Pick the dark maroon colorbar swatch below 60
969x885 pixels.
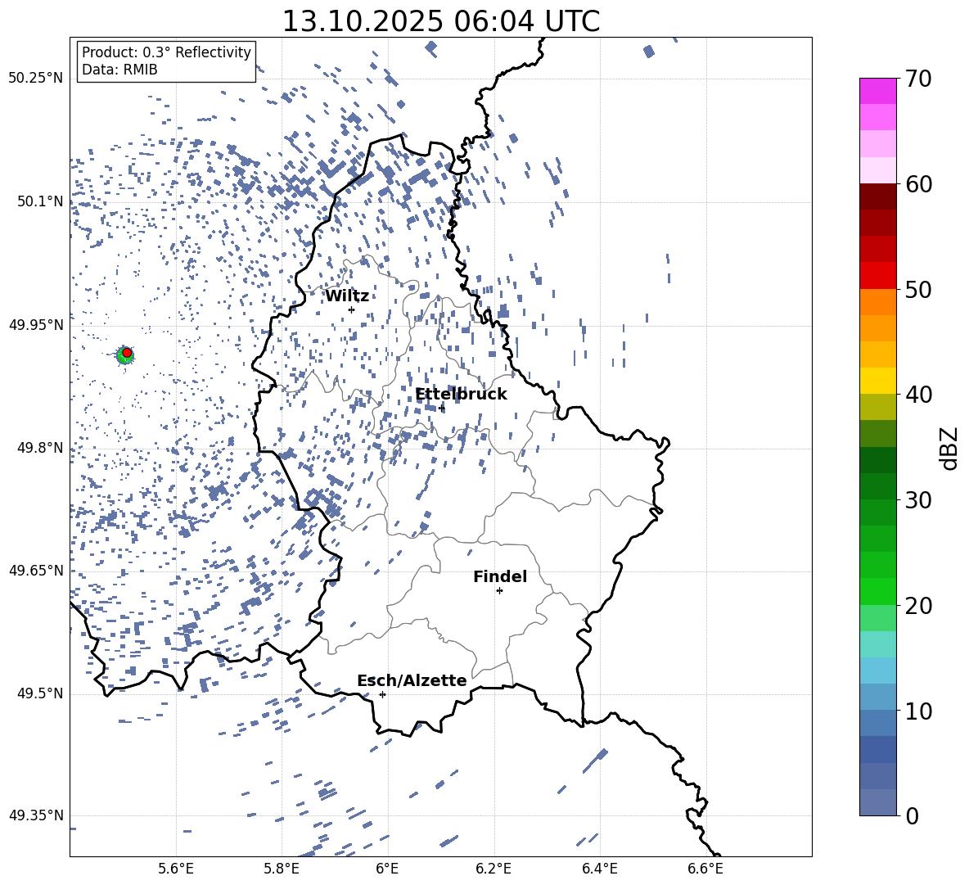pos(878,197)
